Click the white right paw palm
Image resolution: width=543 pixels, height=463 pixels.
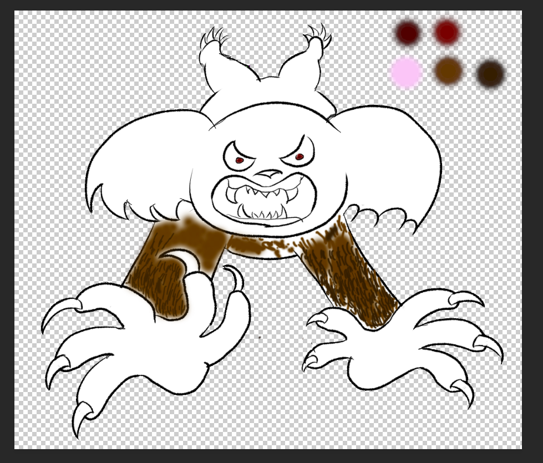point(388,344)
